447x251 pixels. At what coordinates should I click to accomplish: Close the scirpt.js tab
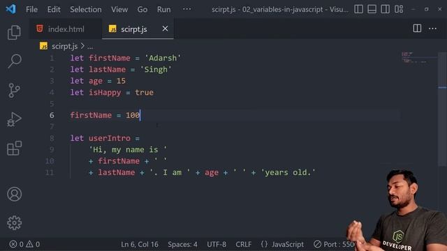[x=165, y=29]
